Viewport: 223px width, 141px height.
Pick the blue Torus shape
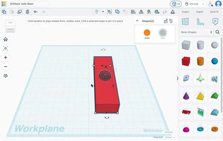[200, 129]
